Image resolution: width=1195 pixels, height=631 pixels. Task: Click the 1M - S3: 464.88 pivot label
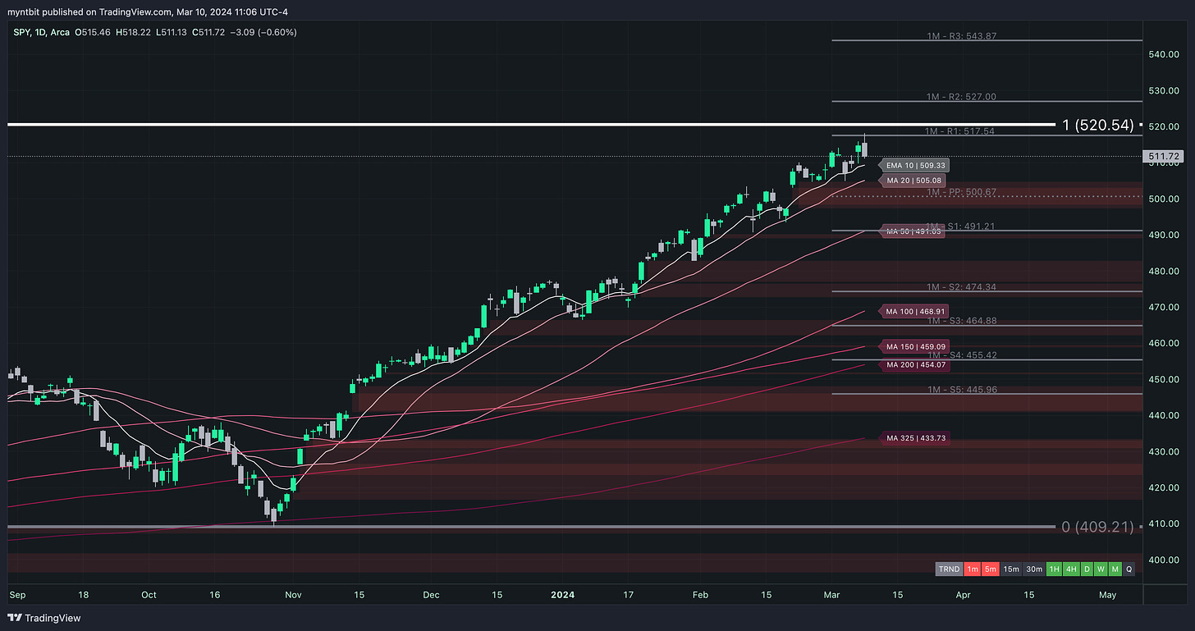(961, 321)
